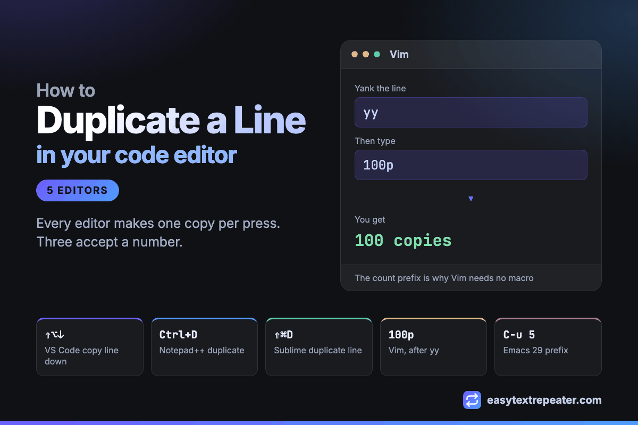Click the 'Then type' label
The image size is (638, 425).
(375, 141)
